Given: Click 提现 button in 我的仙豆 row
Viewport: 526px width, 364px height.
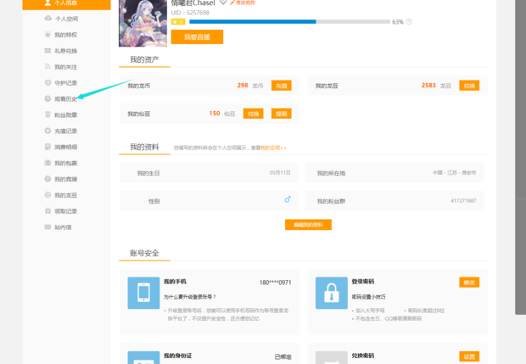Looking at the screenshot, I should click(x=281, y=114).
